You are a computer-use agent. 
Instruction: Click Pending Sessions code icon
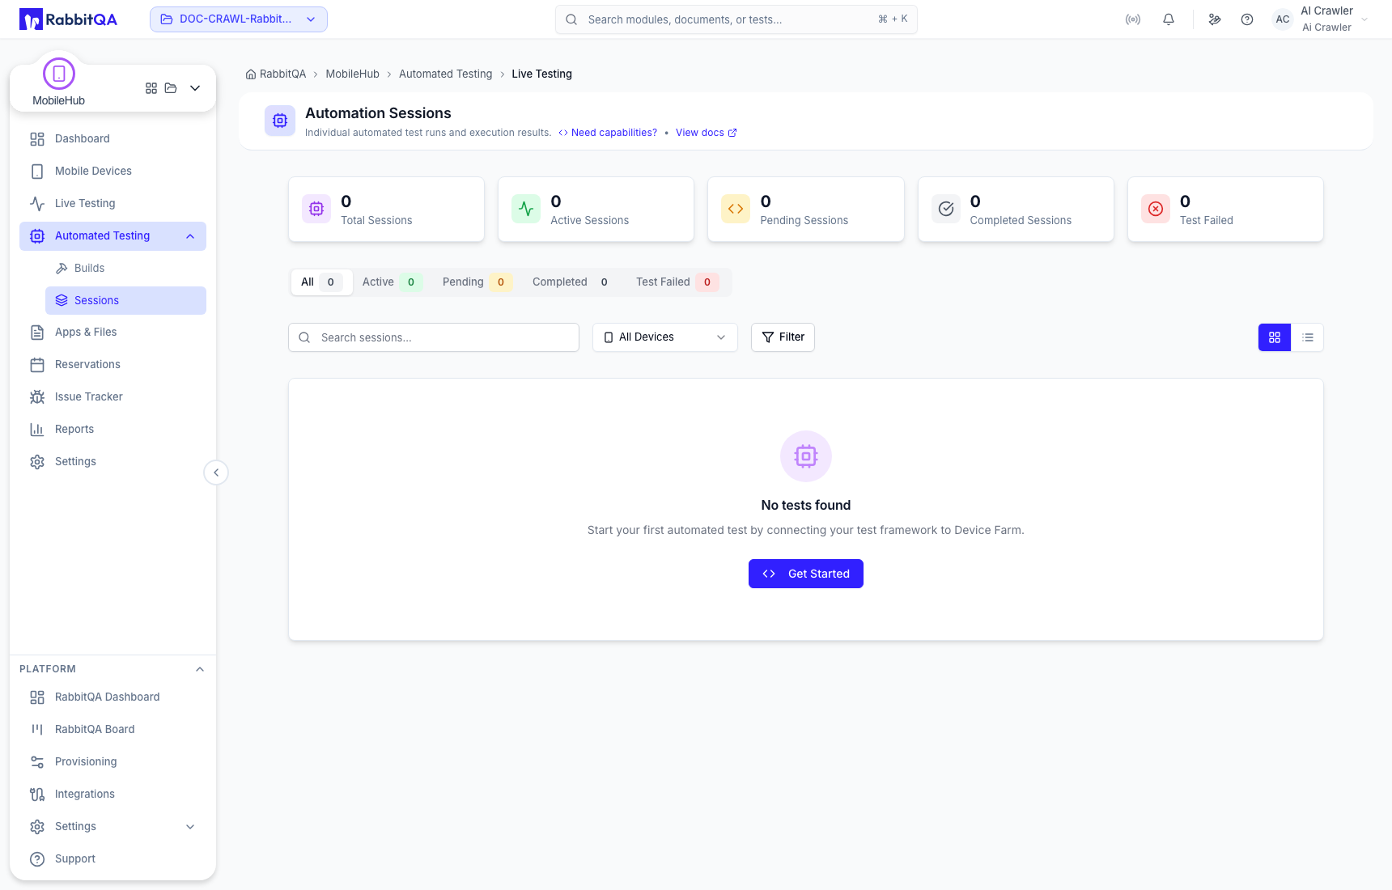click(736, 209)
